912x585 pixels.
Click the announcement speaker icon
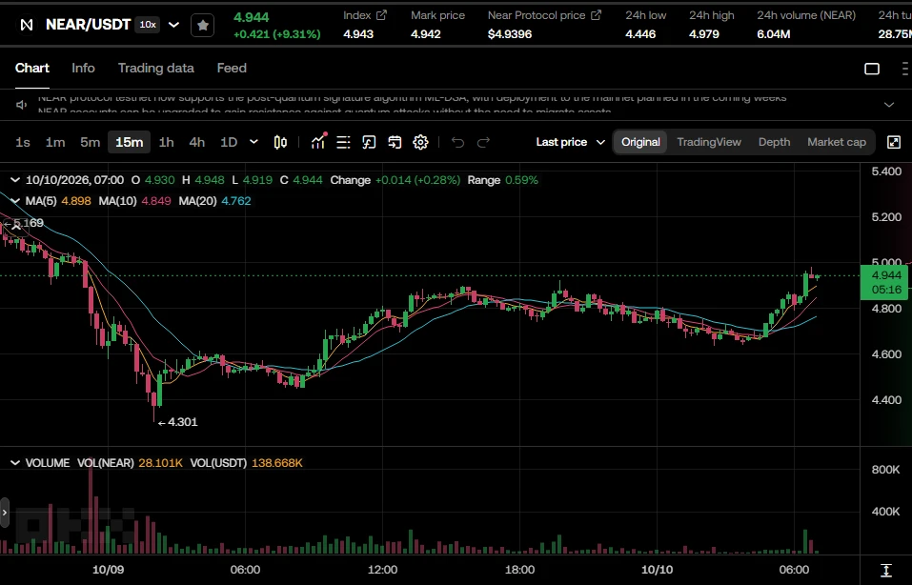click(x=22, y=105)
